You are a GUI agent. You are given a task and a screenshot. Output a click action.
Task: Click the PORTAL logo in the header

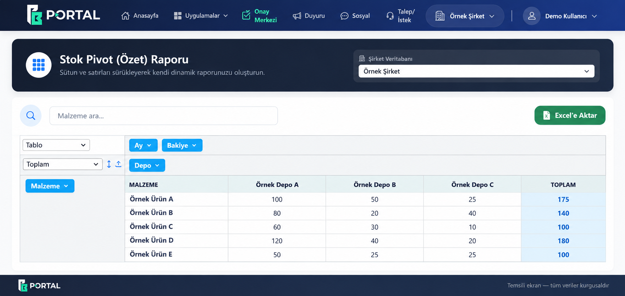pos(63,15)
